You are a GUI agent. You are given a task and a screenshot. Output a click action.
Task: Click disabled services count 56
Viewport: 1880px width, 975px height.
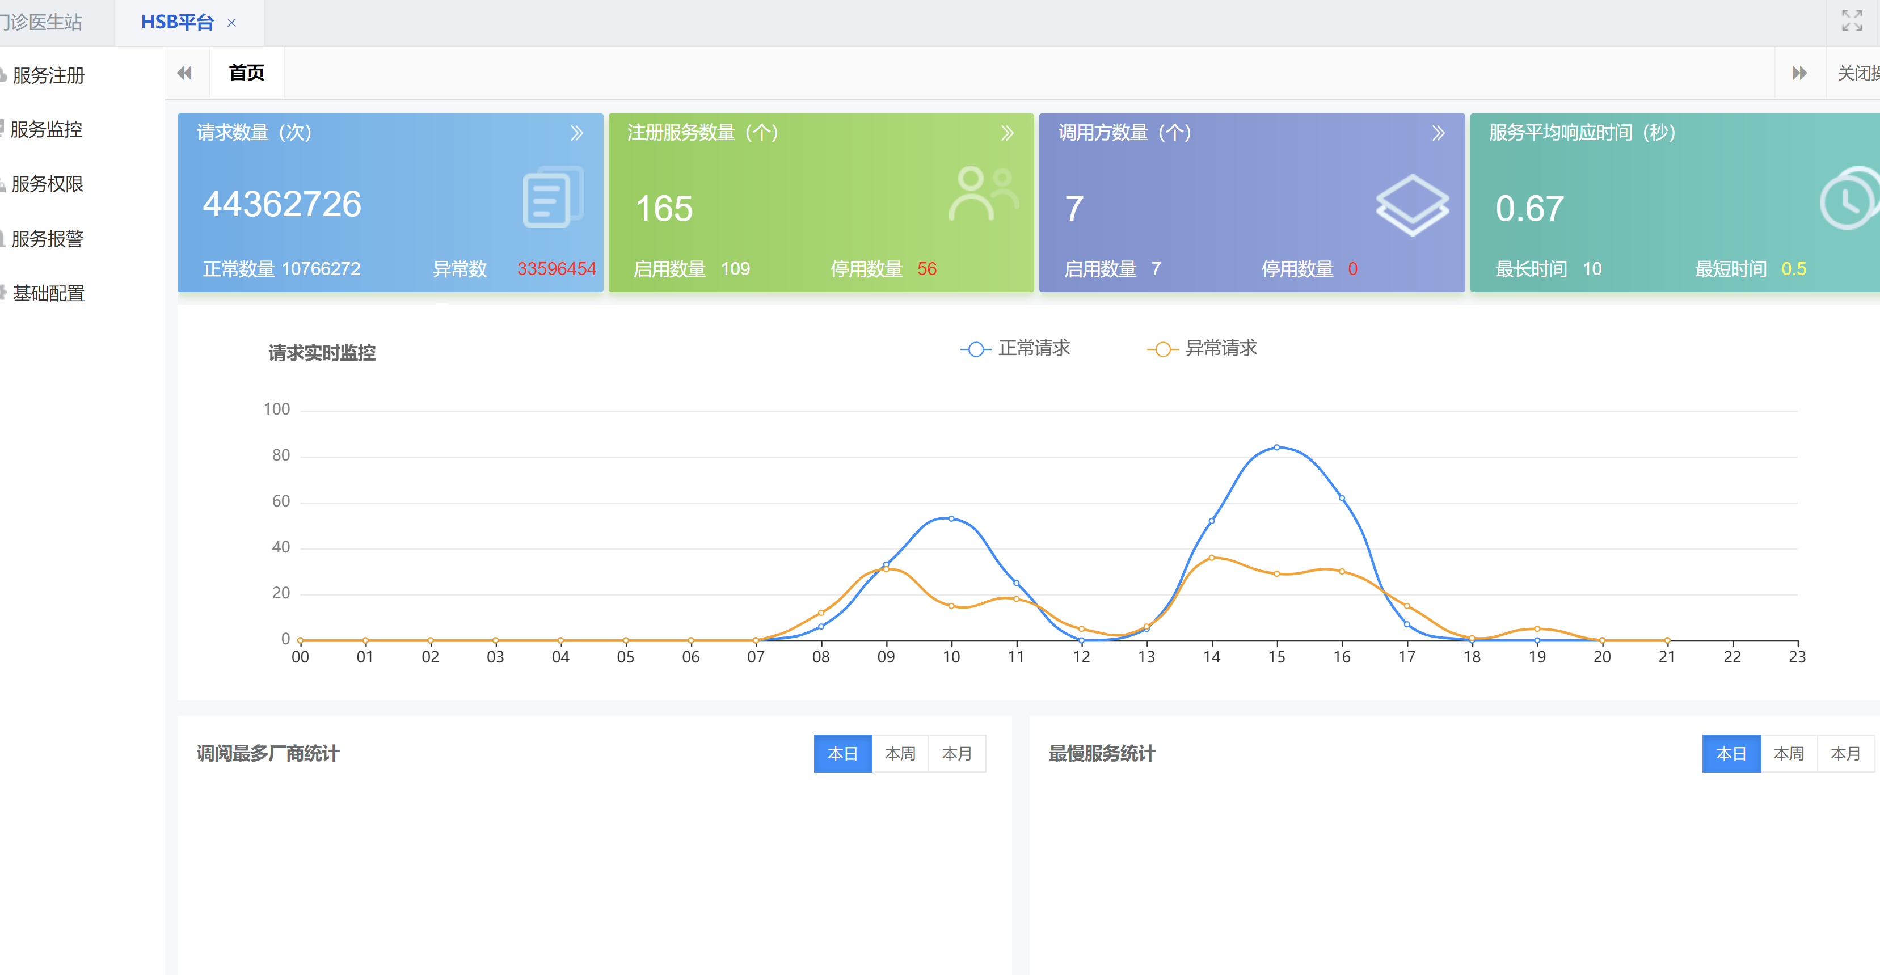[927, 268]
